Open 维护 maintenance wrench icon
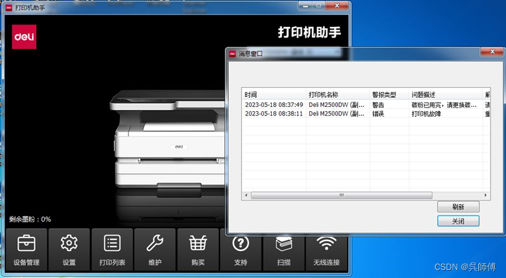506x278 pixels. click(155, 250)
